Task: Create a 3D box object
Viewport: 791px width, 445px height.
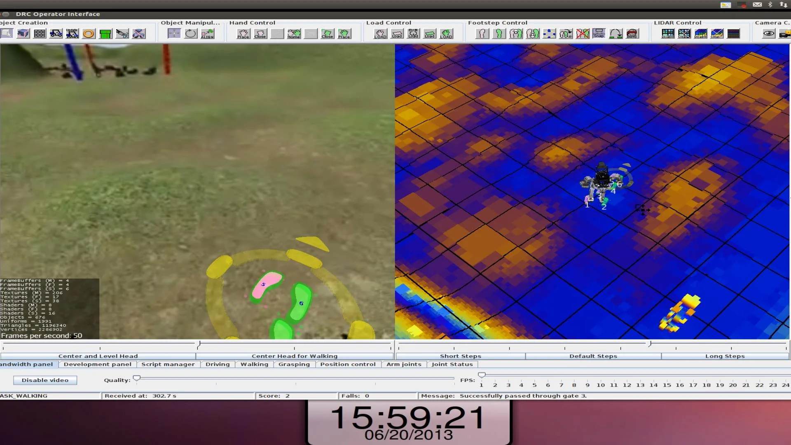Action: 23,33
